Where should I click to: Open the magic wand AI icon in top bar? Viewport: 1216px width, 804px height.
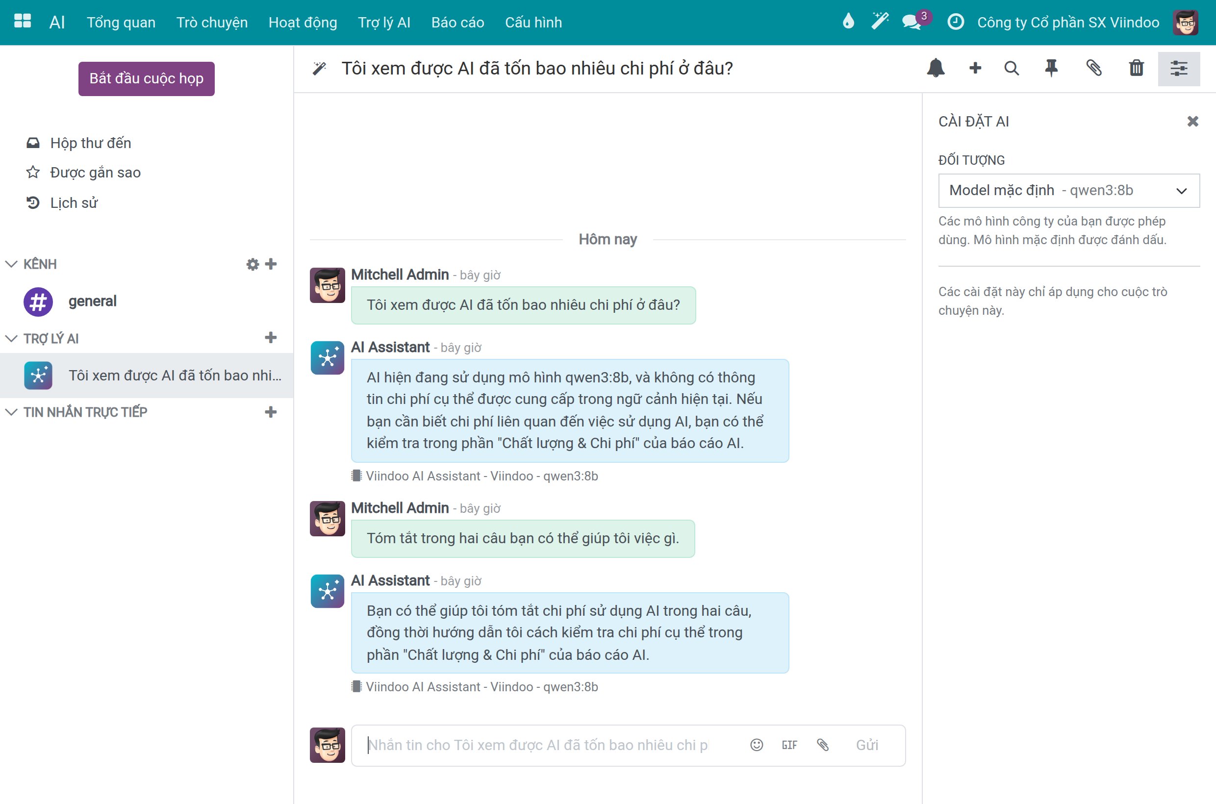click(x=880, y=22)
